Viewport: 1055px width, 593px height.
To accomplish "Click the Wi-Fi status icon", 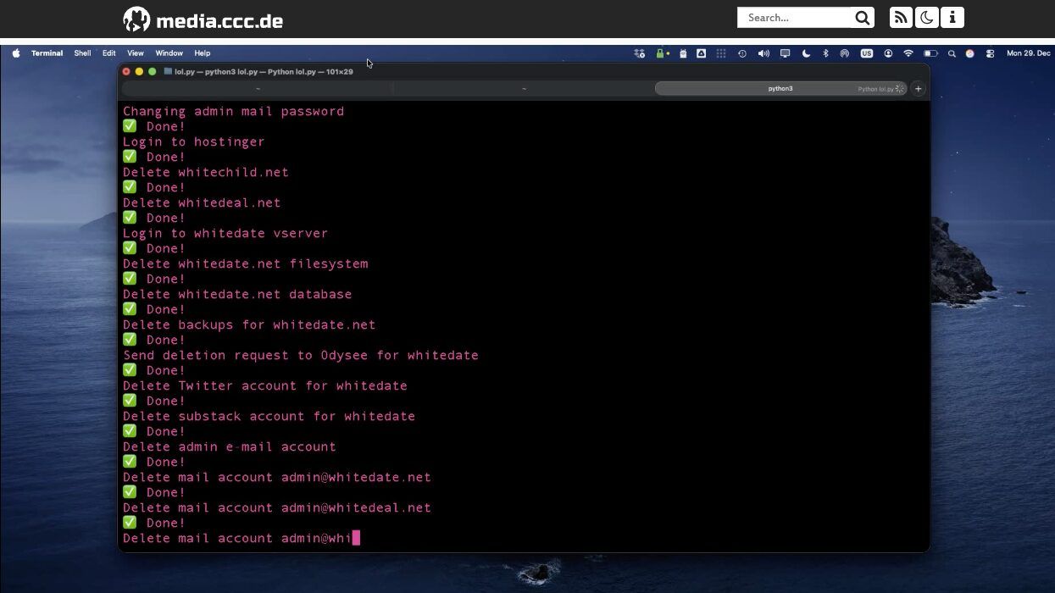I will point(908,53).
